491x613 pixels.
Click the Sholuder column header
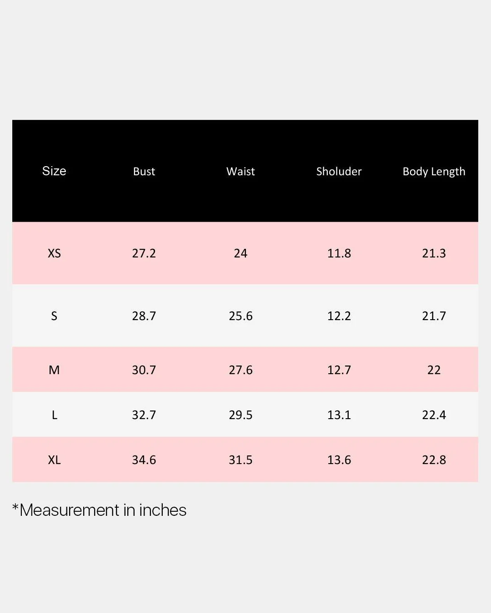click(339, 171)
